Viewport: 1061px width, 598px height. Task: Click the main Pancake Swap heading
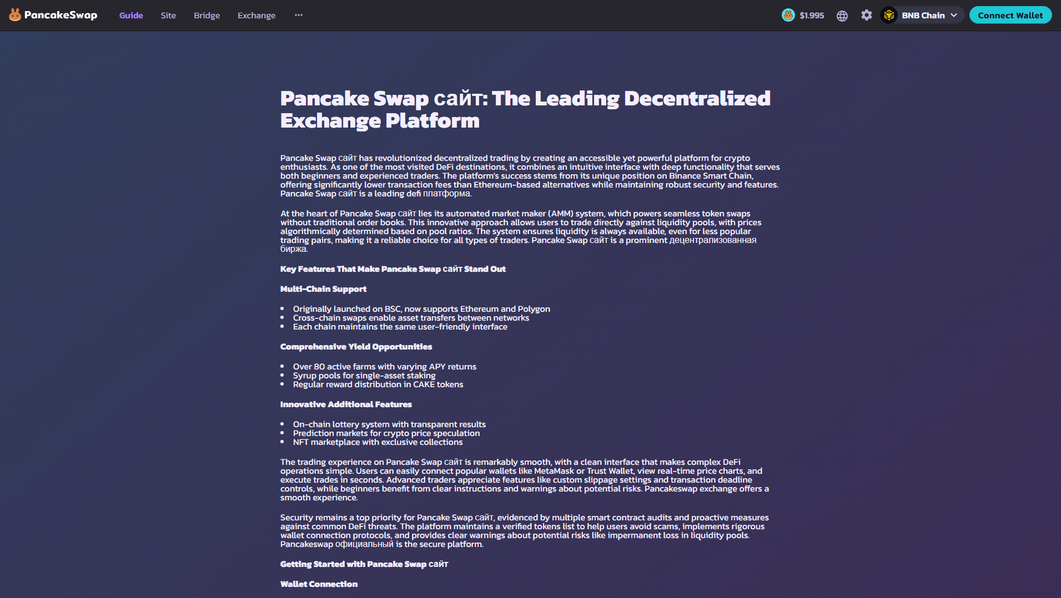(525, 109)
